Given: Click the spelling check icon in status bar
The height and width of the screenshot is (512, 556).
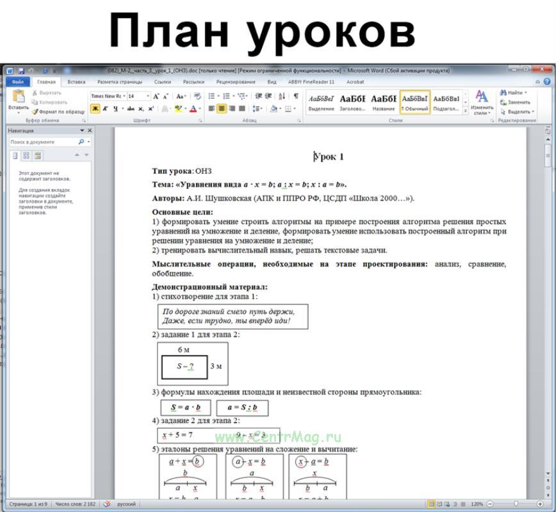Looking at the screenshot, I should 107,504.
